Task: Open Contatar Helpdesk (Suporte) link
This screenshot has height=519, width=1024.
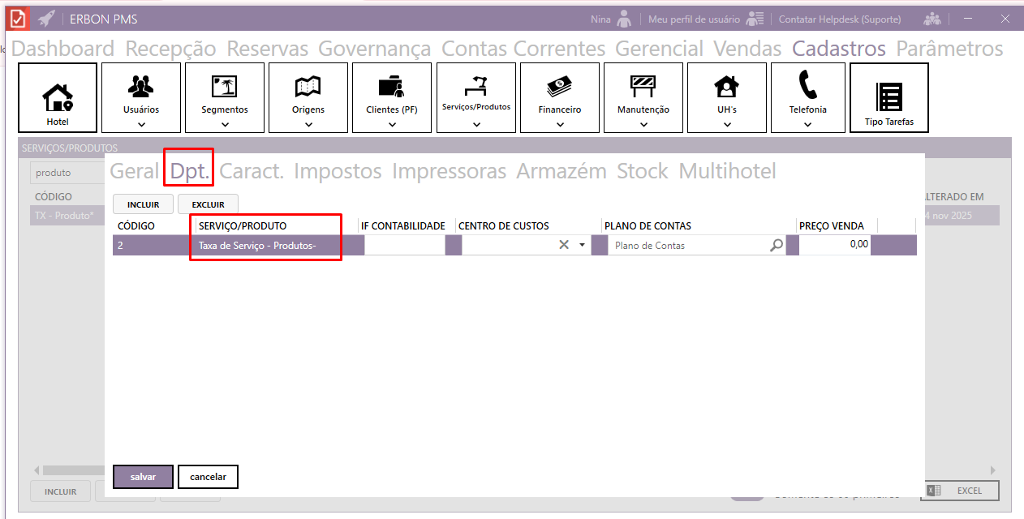Action: (838, 19)
